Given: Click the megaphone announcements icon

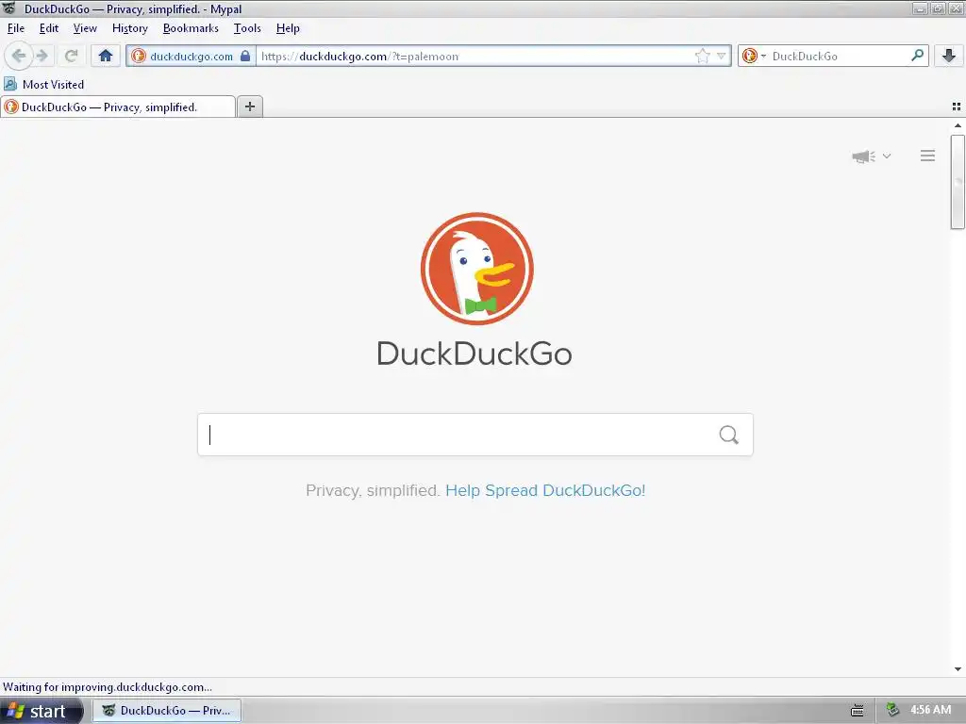Looking at the screenshot, I should click(x=864, y=156).
